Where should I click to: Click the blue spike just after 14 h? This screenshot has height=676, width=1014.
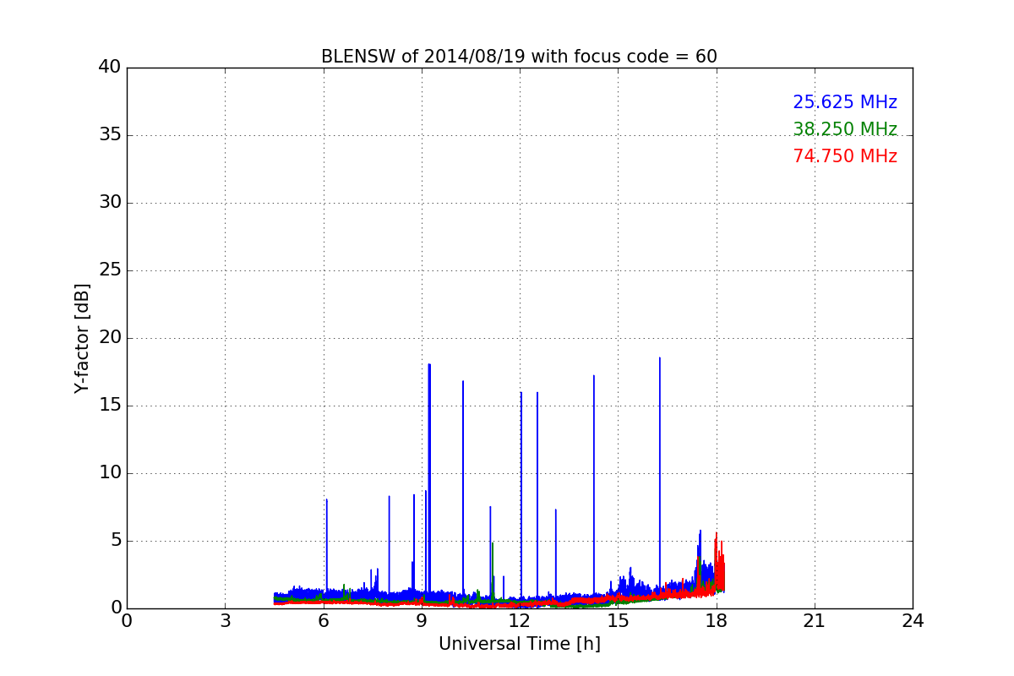[594, 486]
